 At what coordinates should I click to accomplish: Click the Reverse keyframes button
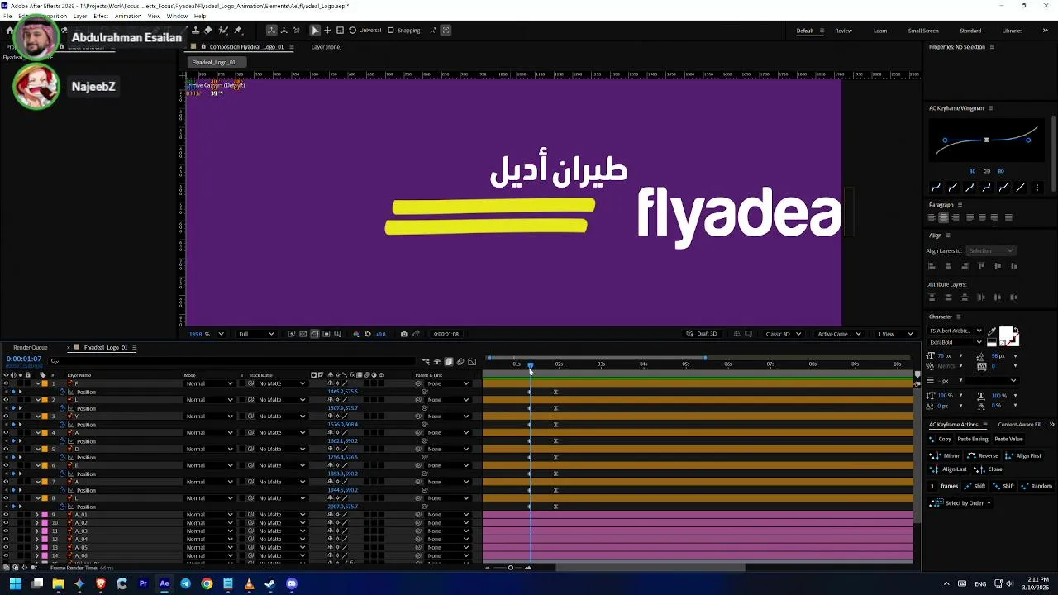tap(983, 456)
